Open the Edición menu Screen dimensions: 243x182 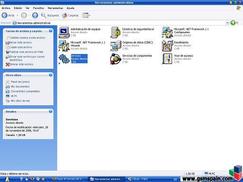point(18,8)
